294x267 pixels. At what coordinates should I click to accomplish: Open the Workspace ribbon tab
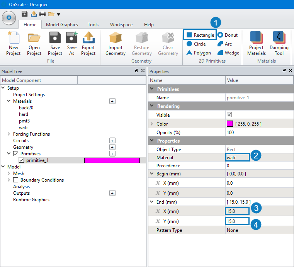[x=121, y=25]
